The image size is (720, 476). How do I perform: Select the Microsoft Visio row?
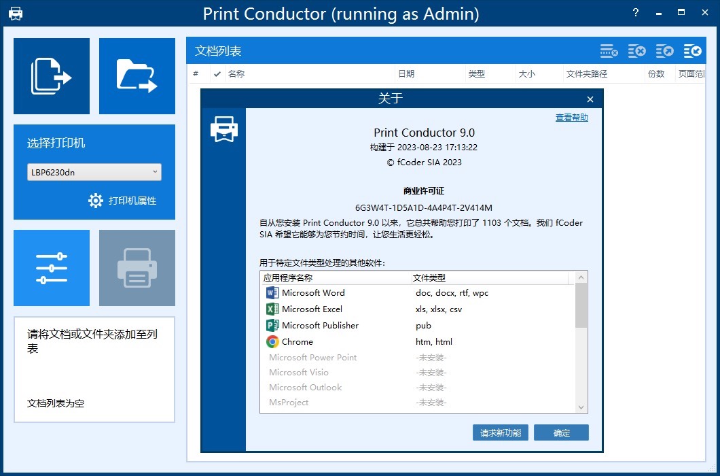tap(418, 373)
